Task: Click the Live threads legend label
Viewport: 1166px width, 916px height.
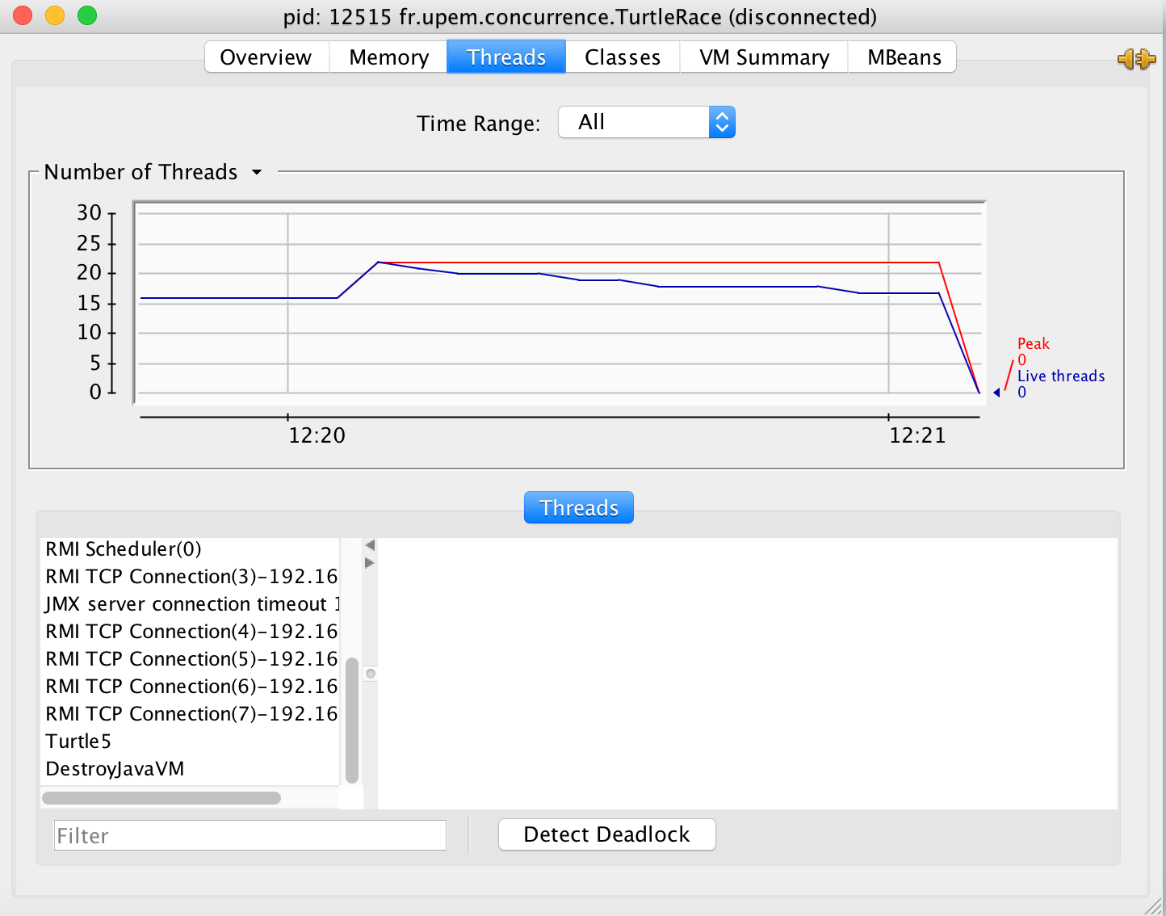Action: click(1061, 376)
